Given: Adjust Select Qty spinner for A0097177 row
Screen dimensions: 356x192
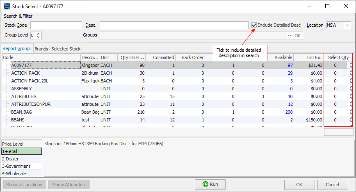Looking at the screenshot, I should coord(351,65).
